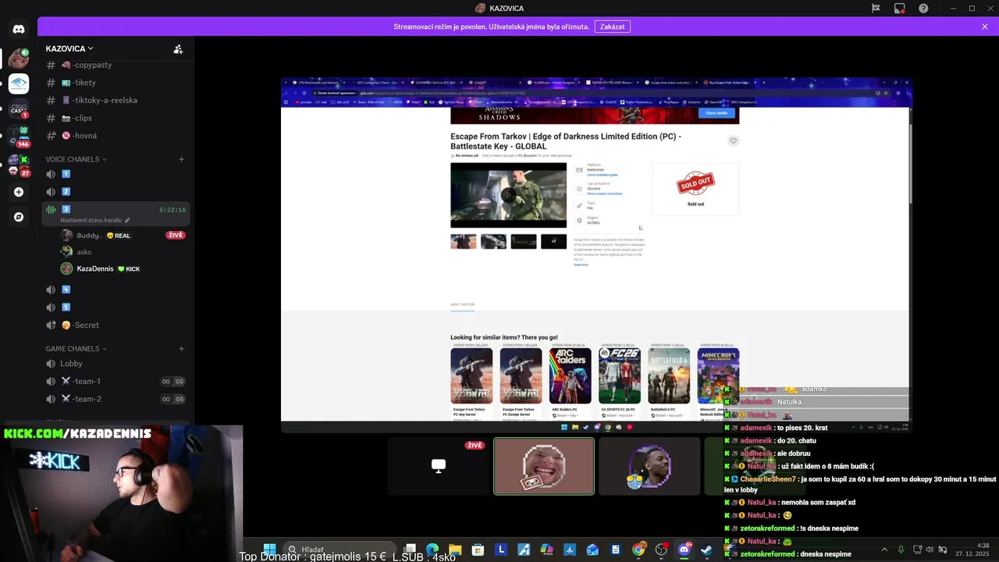Join voice channel 5
The height and width of the screenshot is (562, 999).
point(116,308)
